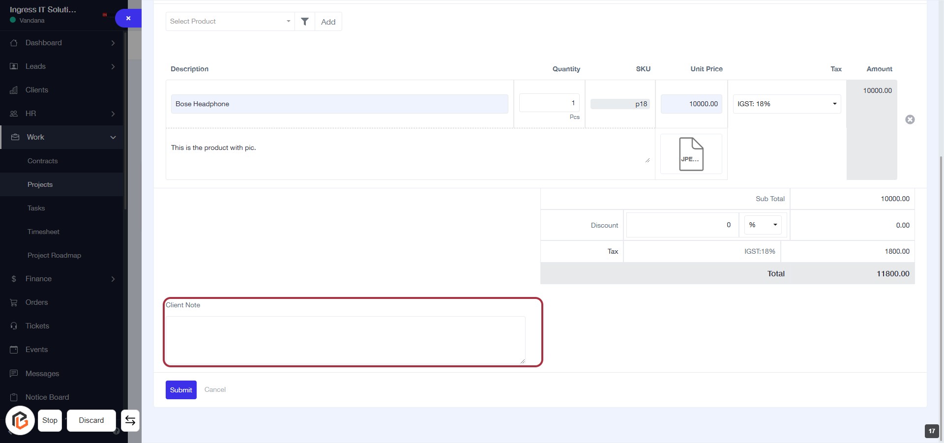Click the blue sidebar close button
Image resolution: width=944 pixels, height=443 pixels.
128,18
